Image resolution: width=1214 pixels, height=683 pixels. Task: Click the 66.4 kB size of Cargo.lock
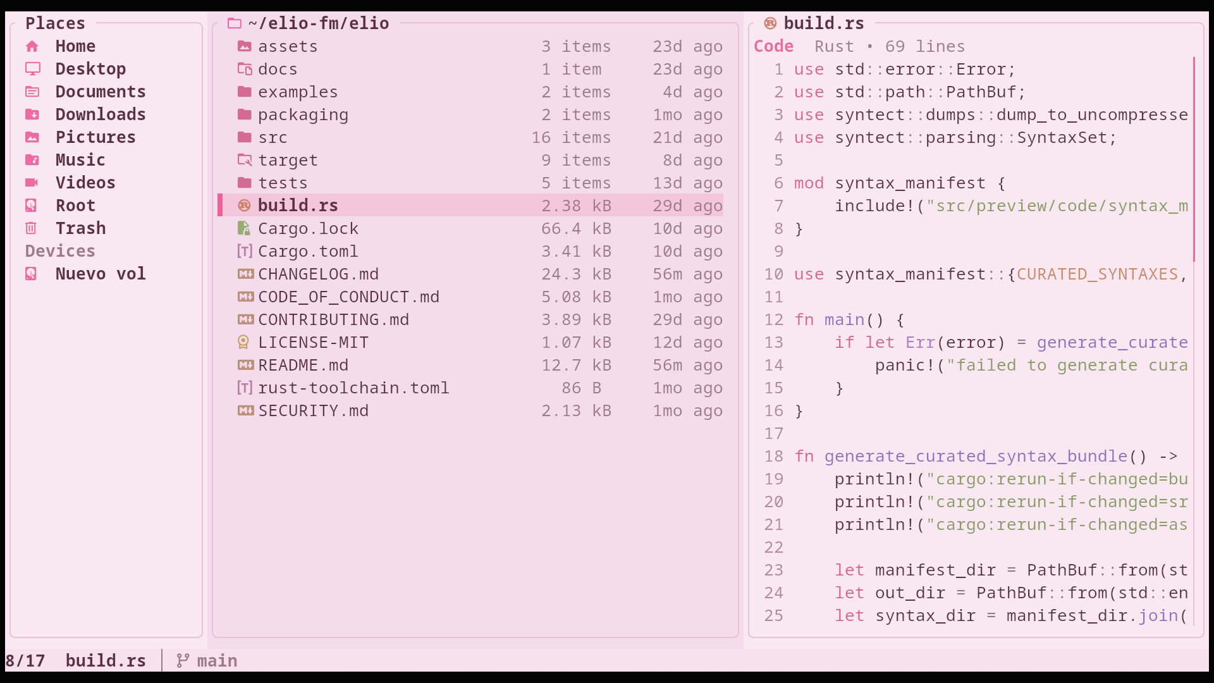point(576,228)
